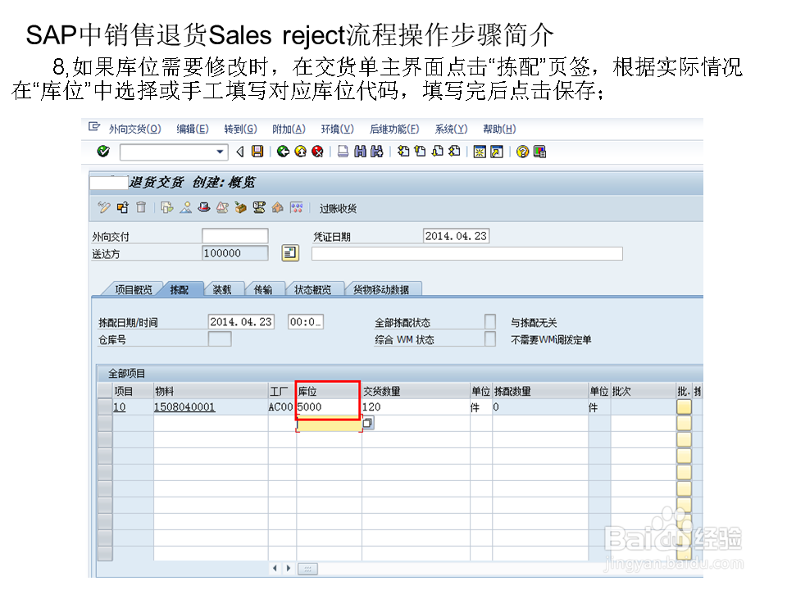This screenshot has height=590, width=787.
Task: Click the 送达方 field showing 100000
Action: point(235,253)
